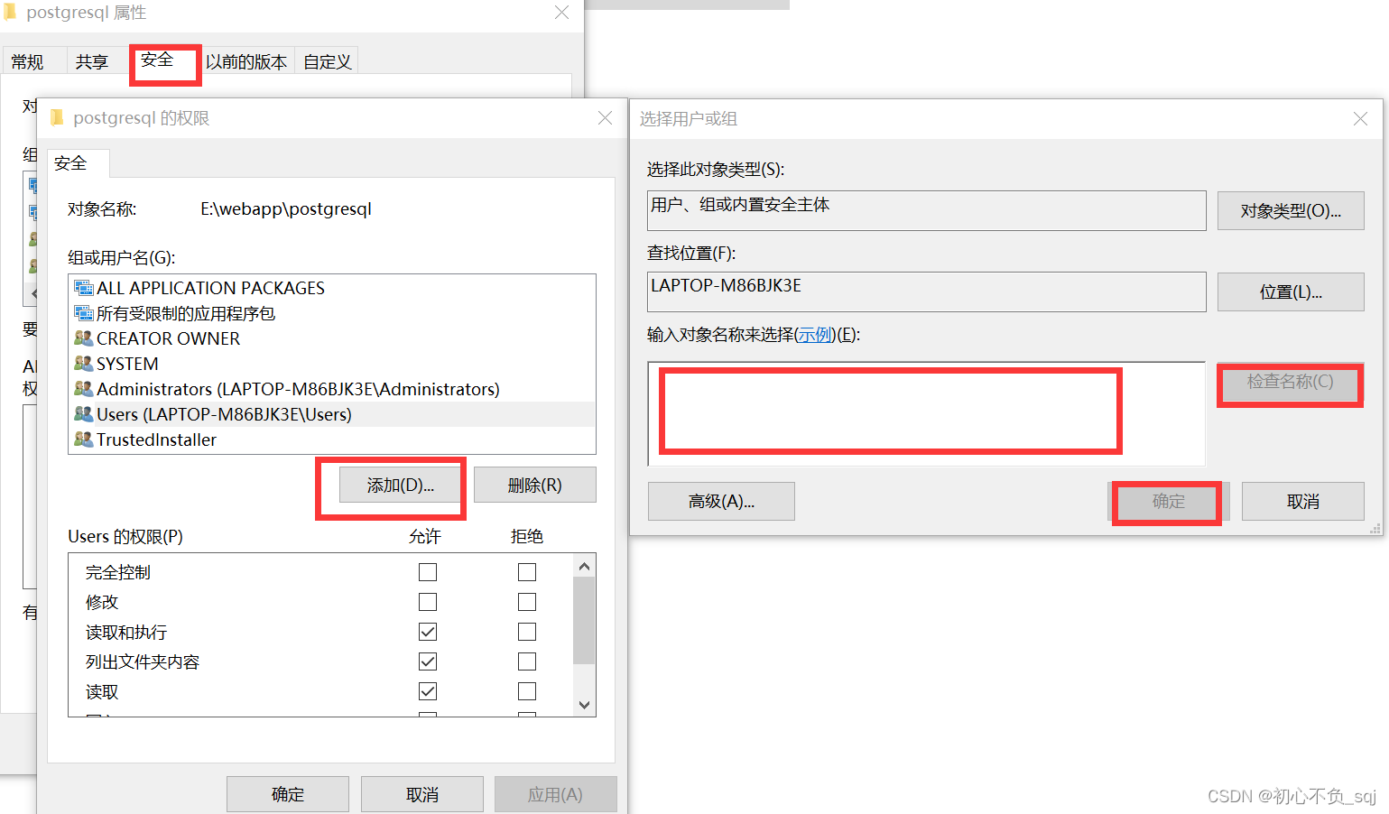Click the folder icon in postgresql 的权限 title
Viewport: 1389px width, 814px height.
[x=57, y=118]
